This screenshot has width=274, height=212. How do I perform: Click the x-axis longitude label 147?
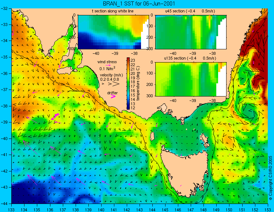(191, 209)
